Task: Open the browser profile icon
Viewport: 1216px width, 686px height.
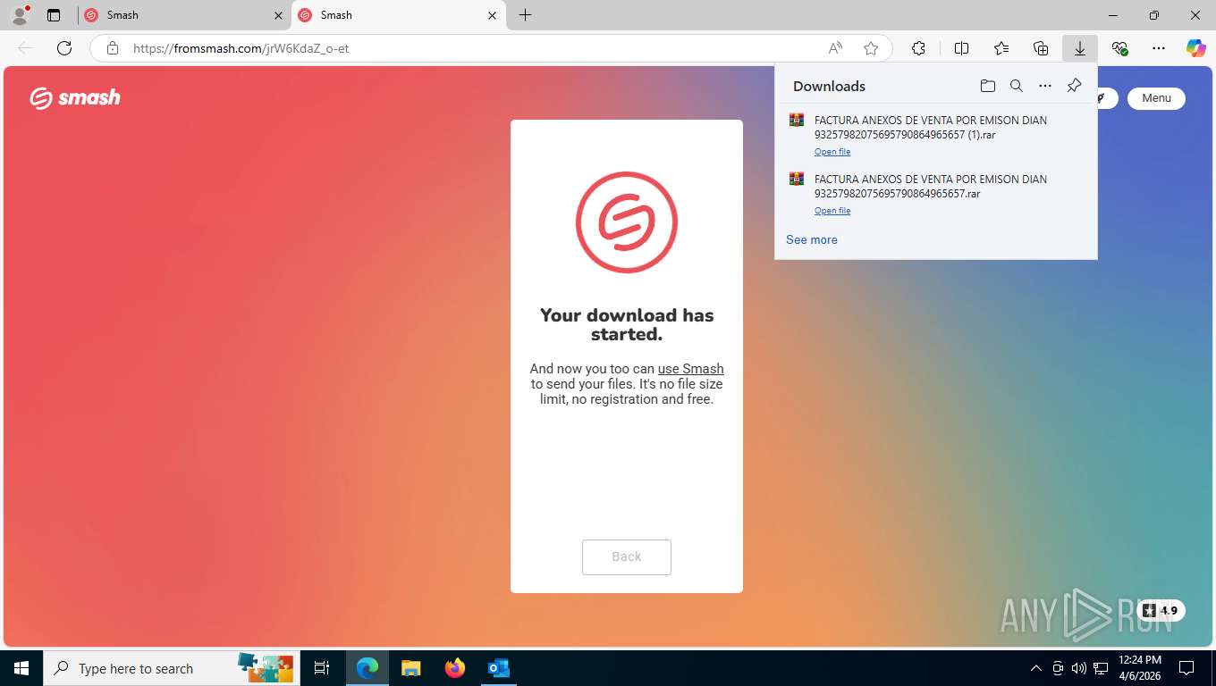Action: pos(20,14)
